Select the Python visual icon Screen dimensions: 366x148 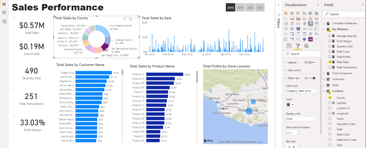(x=317, y=34)
